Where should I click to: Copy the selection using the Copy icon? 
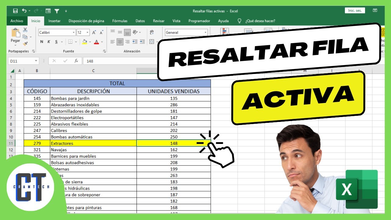(x=24, y=37)
